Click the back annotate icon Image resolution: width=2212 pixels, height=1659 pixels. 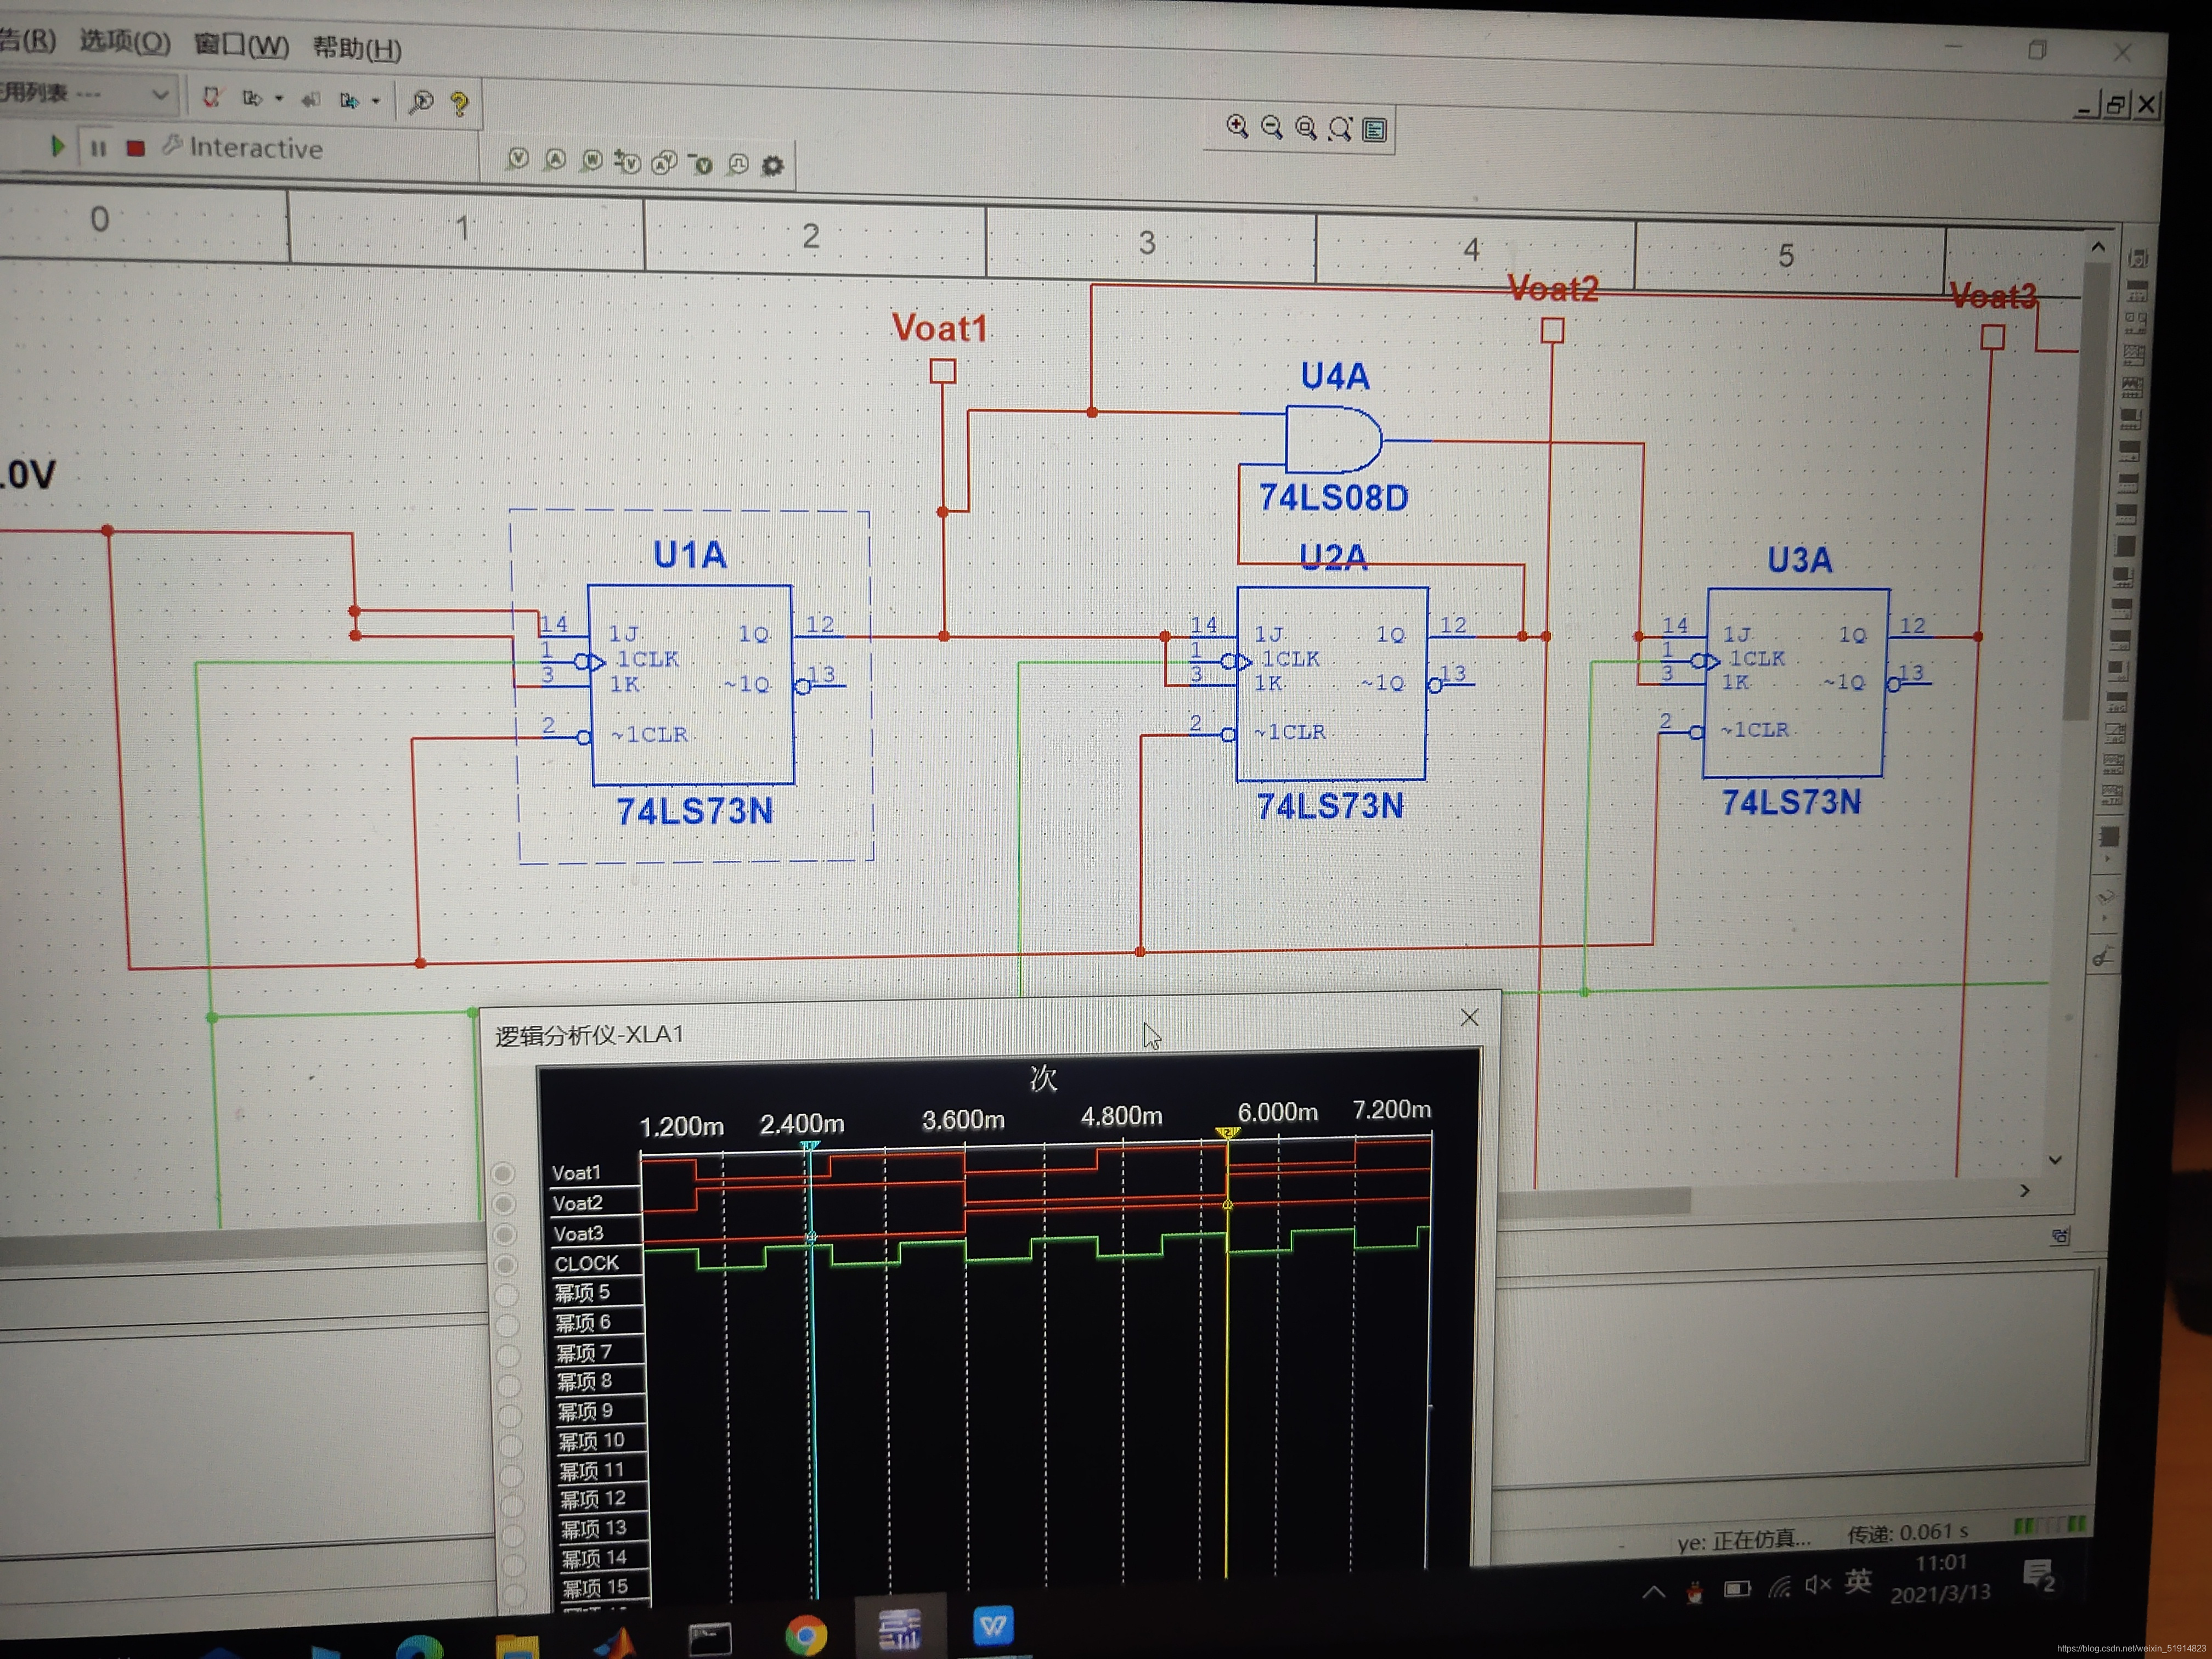click(311, 99)
